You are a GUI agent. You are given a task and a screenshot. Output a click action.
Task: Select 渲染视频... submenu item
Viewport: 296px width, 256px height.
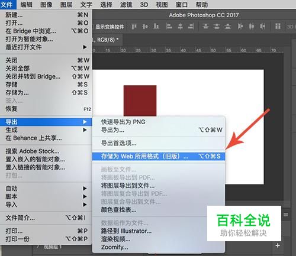159,239
